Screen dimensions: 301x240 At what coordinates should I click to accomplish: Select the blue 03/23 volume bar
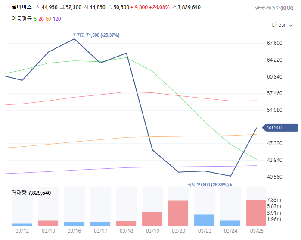[x=204, y=220]
